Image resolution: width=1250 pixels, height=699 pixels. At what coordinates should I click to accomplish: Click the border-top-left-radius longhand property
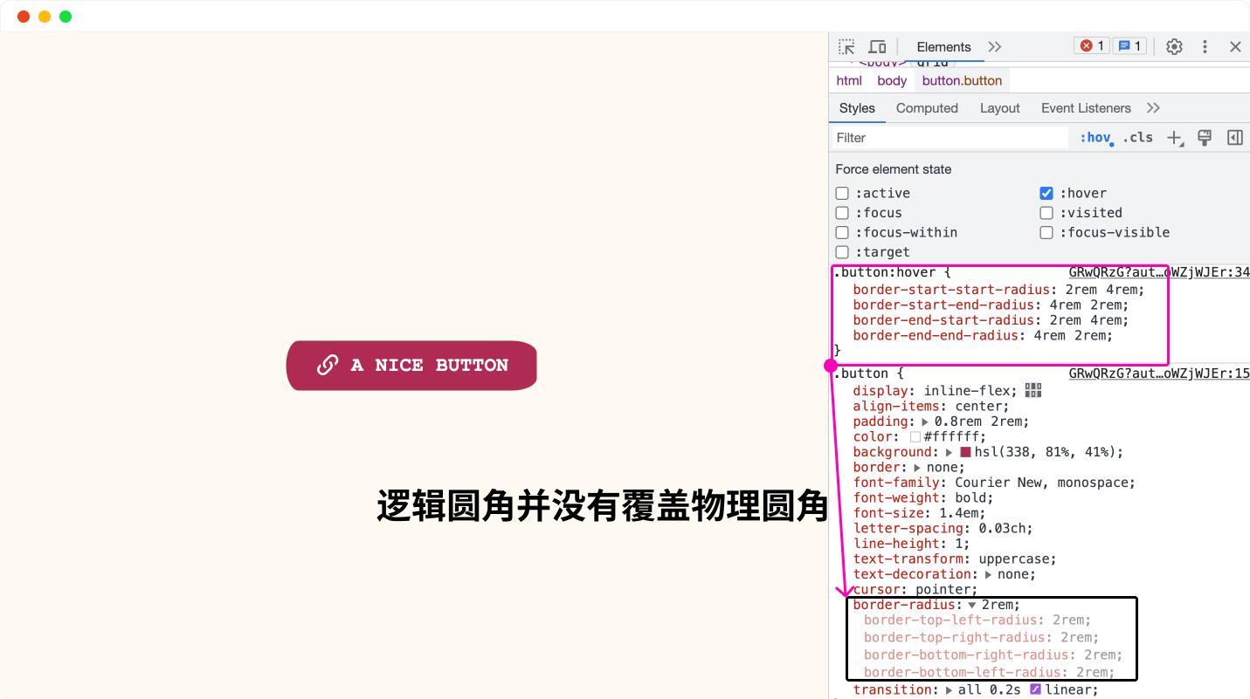click(950, 620)
